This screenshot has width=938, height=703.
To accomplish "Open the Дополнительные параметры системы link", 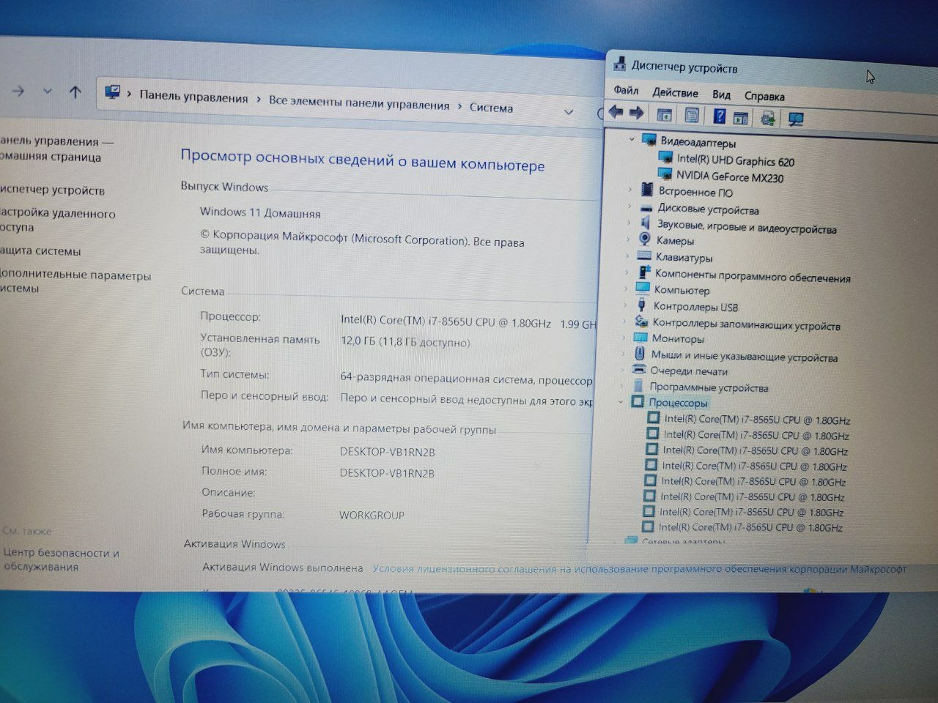I will [x=75, y=281].
